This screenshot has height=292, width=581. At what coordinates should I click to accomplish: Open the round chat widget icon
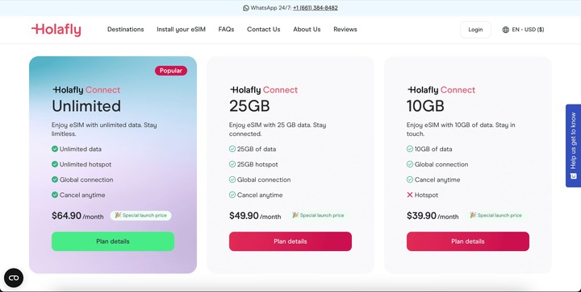pos(14,278)
